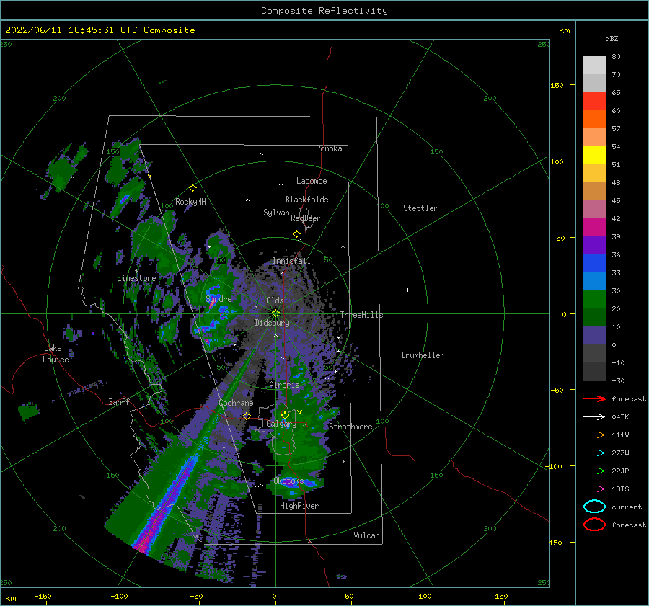Image resolution: width=649 pixels, height=606 pixels.
Task: Click the Composite_Reflectivity title text
Action: point(324,11)
